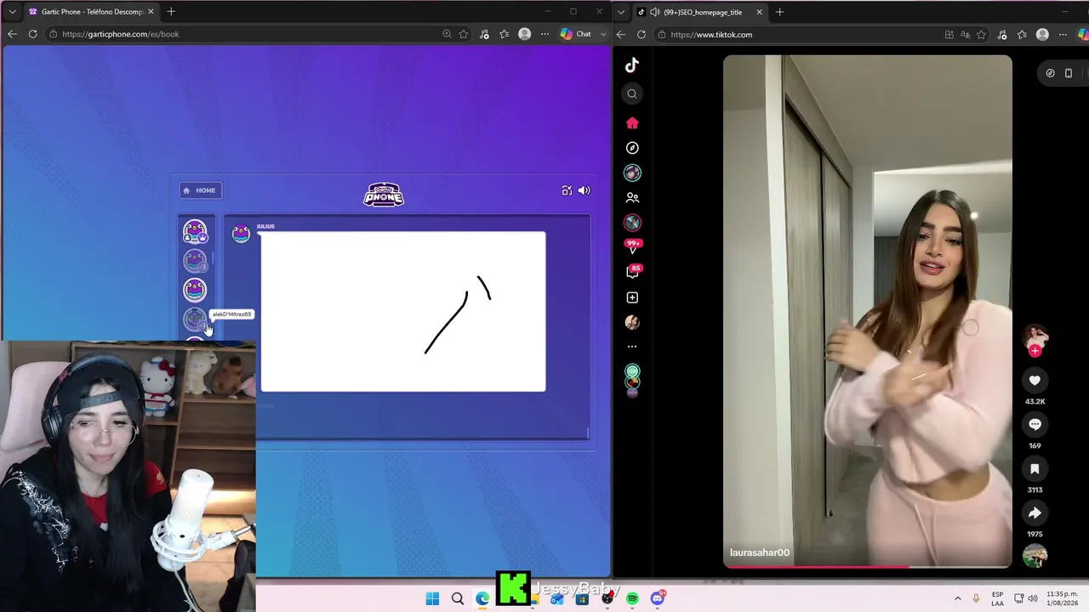Click the TikTok logo in the sidebar

pos(632,65)
